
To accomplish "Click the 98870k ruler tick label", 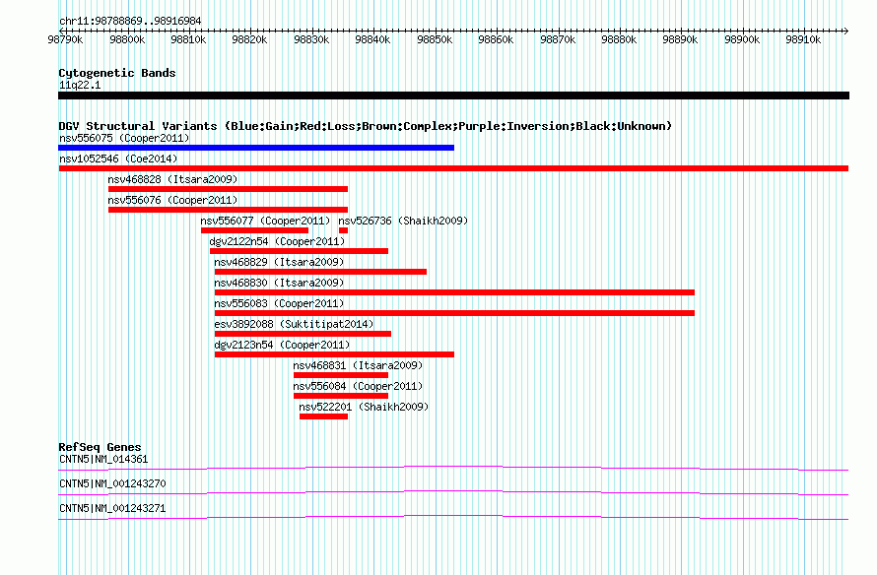I will (x=558, y=39).
